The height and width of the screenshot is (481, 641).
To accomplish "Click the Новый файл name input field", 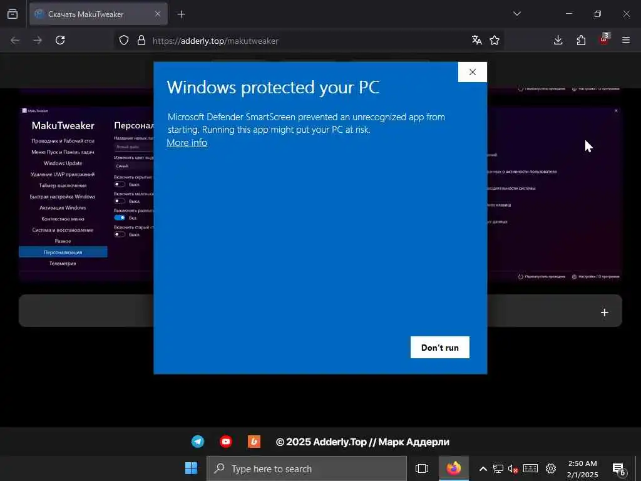I will point(134,147).
